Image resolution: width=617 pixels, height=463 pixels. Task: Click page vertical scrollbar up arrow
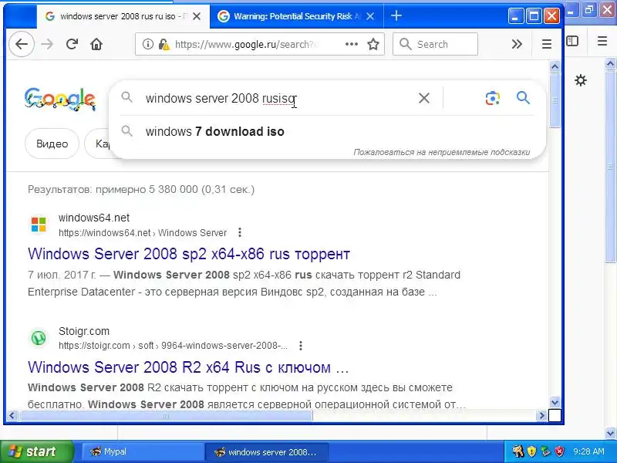555,67
